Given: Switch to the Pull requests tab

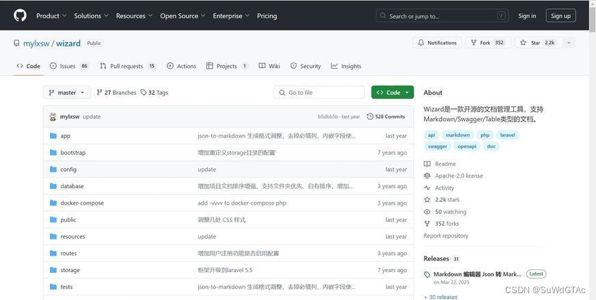Looking at the screenshot, I should 128,66.
